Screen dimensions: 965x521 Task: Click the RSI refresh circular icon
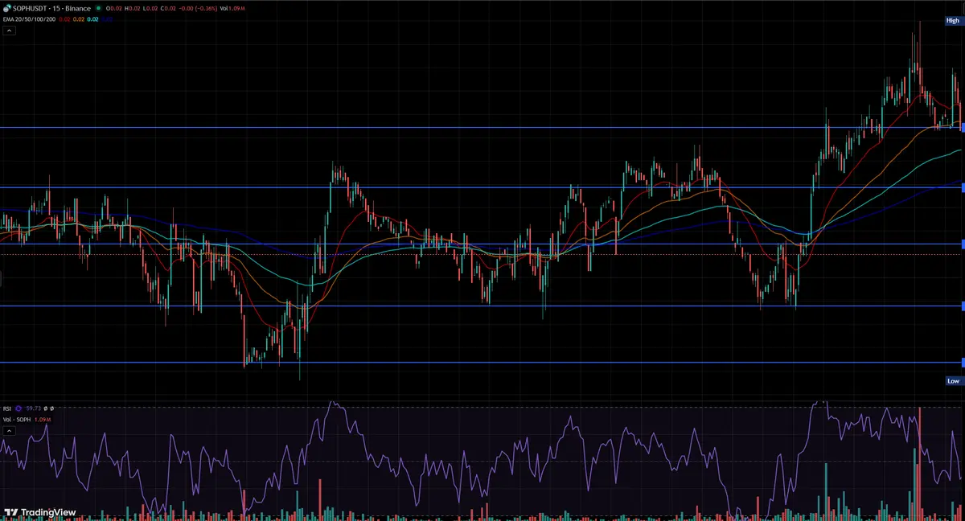pos(18,408)
